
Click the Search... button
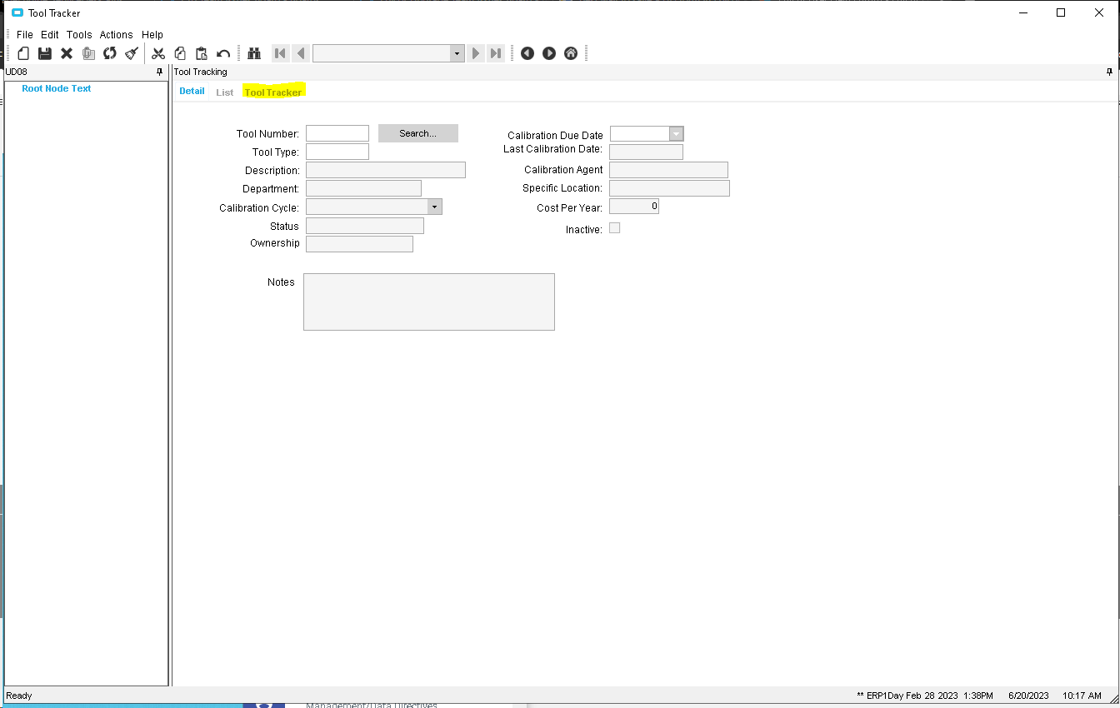click(x=418, y=133)
